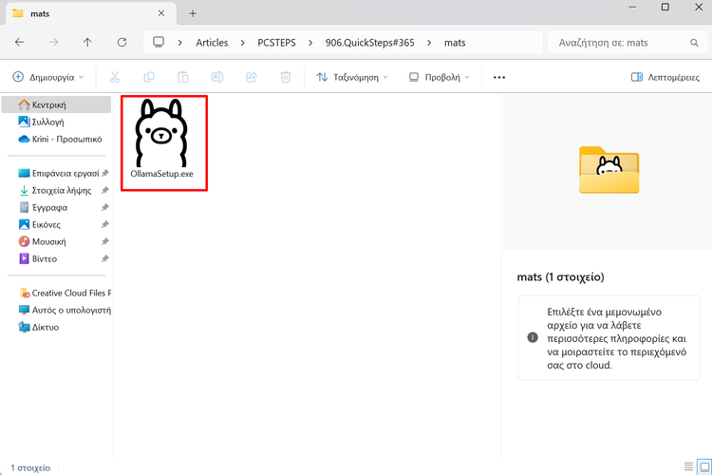
Task: Click folder preview image in details pane
Action: point(609,170)
